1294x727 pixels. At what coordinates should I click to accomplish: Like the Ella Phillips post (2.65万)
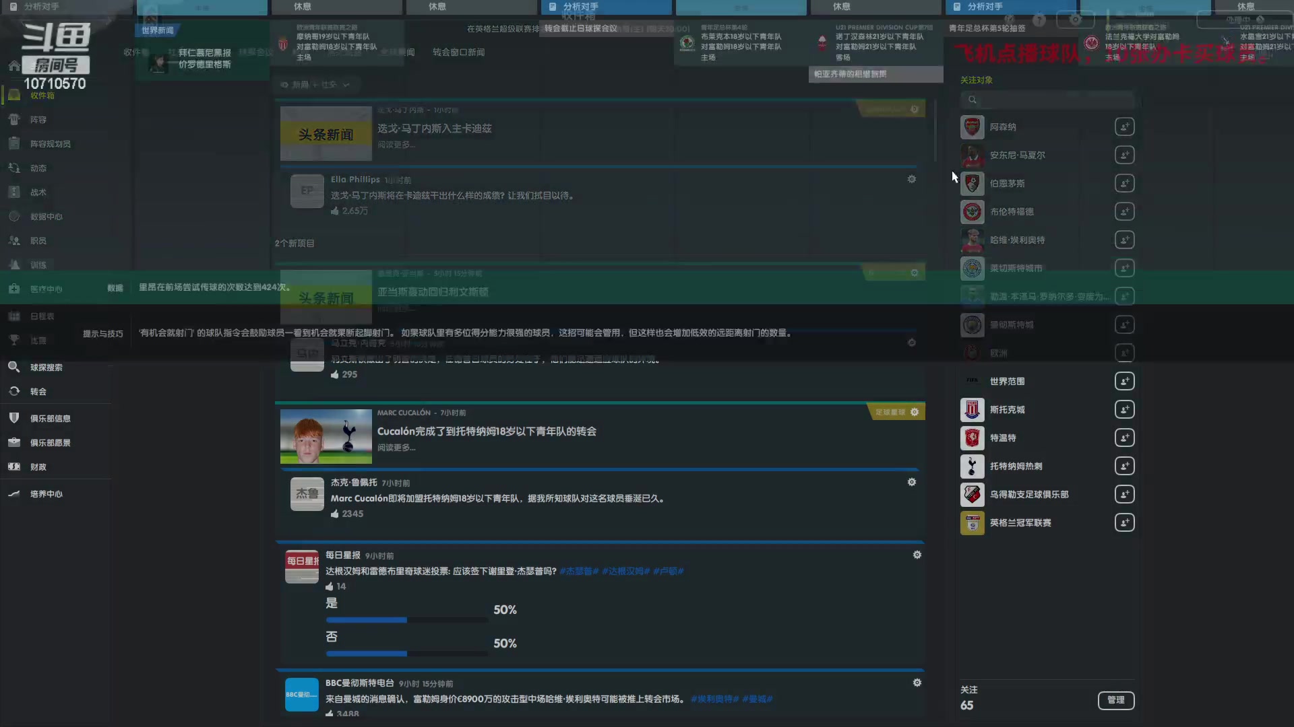pos(335,211)
